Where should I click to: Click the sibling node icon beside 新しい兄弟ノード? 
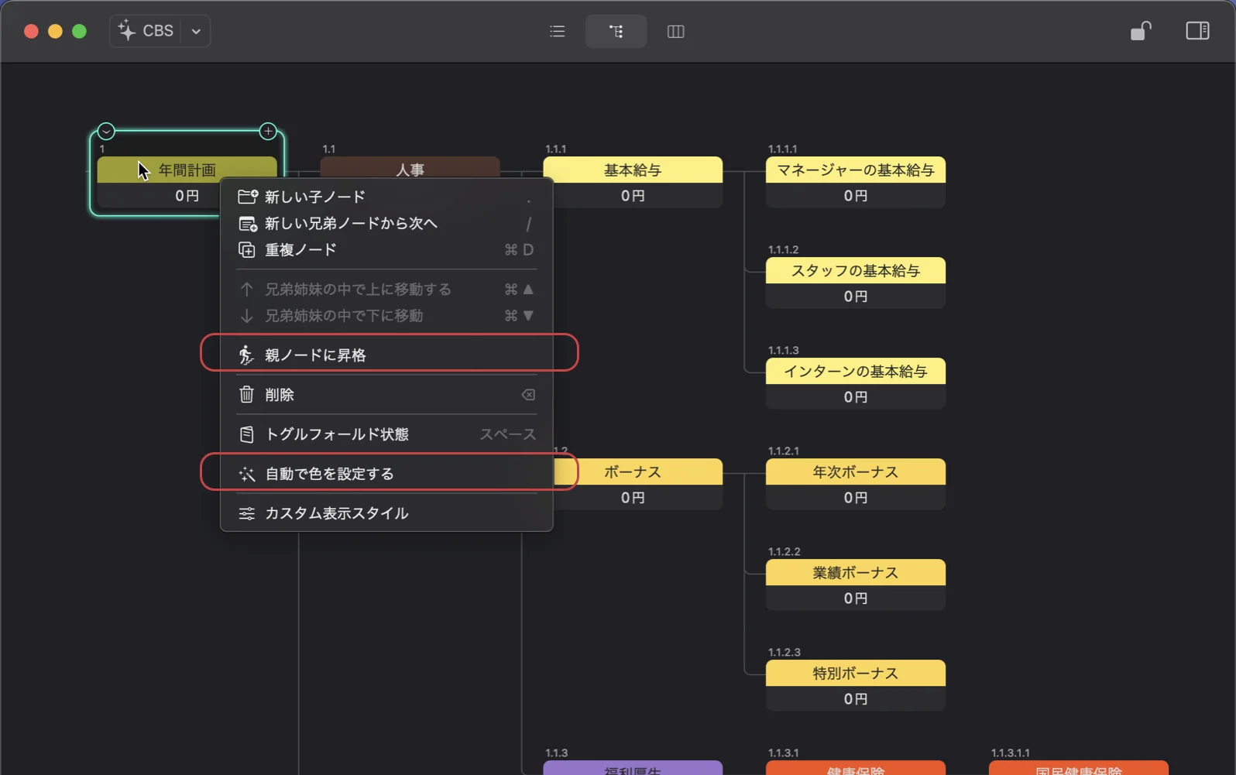(247, 223)
